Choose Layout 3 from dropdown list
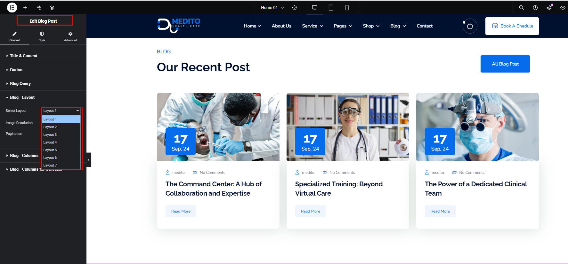The width and height of the screenshot is (568, 264). (x=50, y=135)
